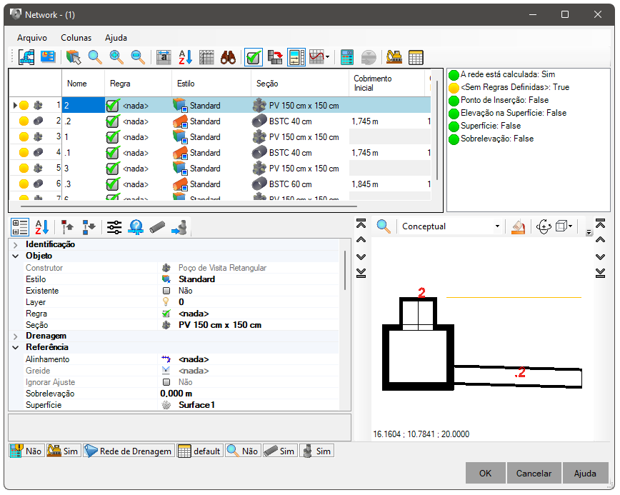Viewport: 620px width, 495px height.
Task: Collapse the Objeto section
Action: [16, 256]
